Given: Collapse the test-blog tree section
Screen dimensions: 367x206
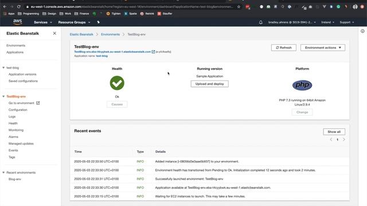Looking at the screenshot, I should (3, 68).
